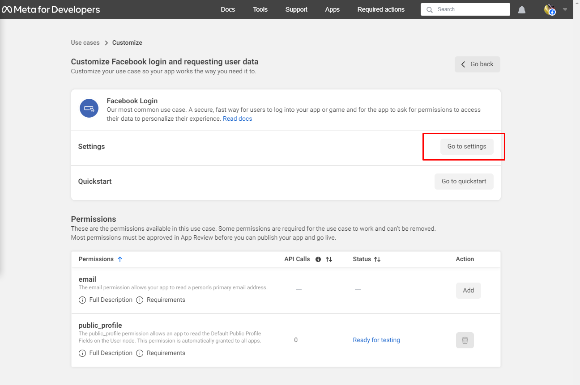Open public_profile Full Description
The image size is (580, 385).
click(106, 353)
